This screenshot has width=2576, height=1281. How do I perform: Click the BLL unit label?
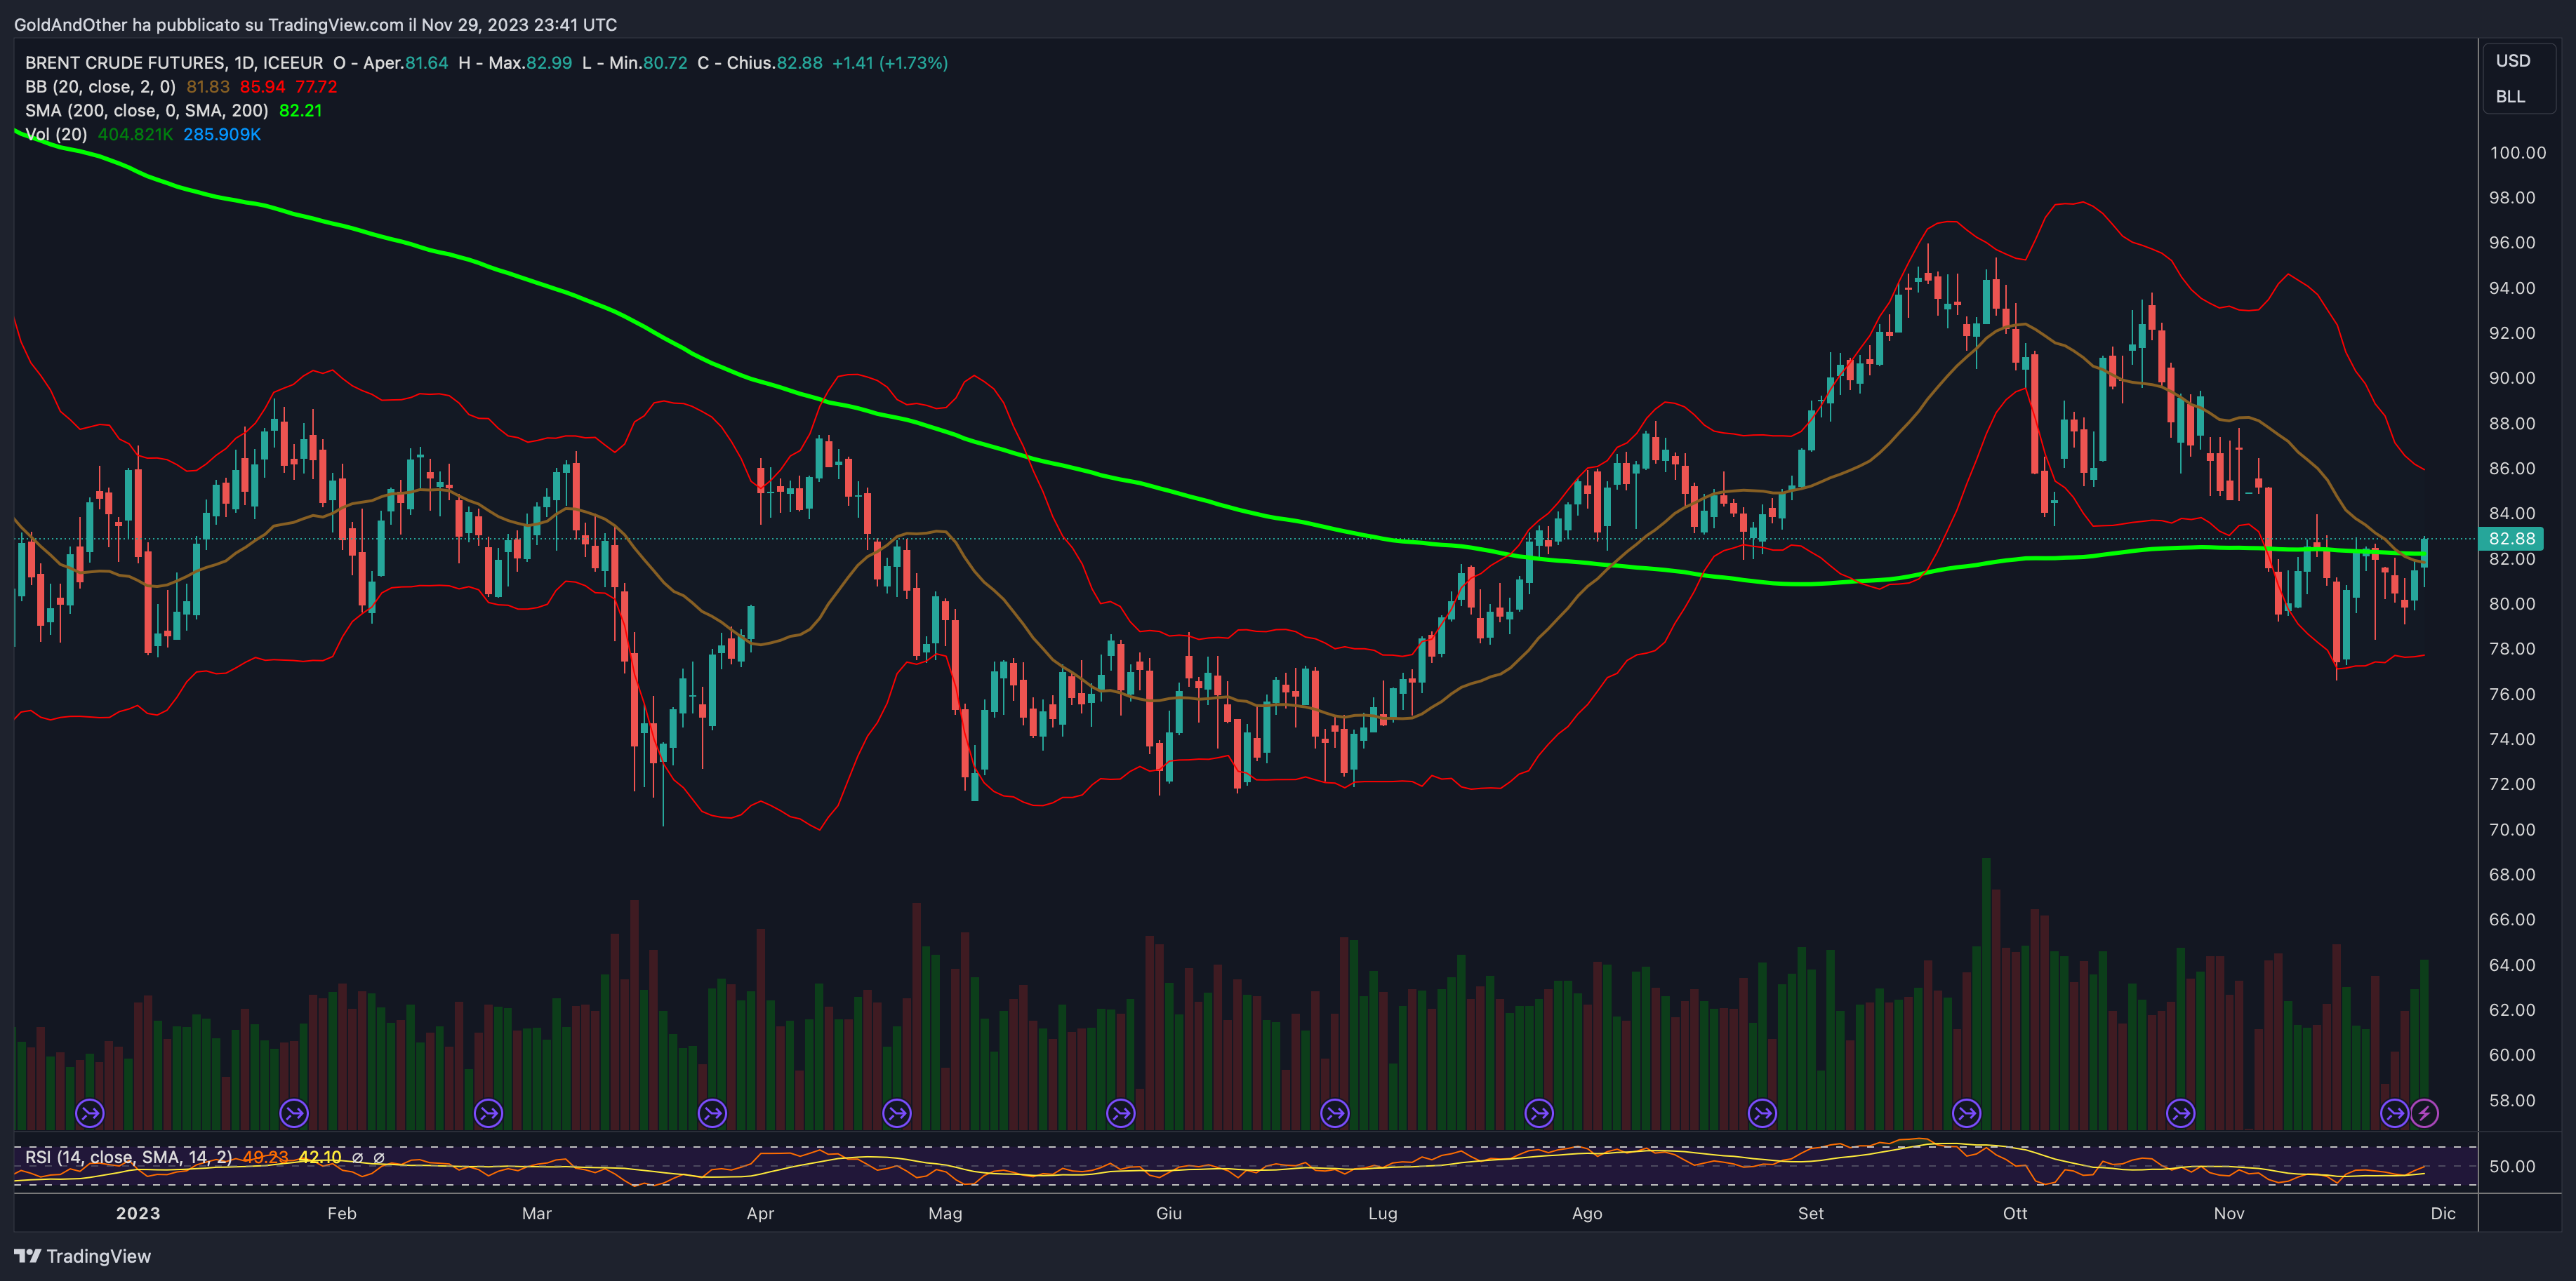pos(2510,97)
